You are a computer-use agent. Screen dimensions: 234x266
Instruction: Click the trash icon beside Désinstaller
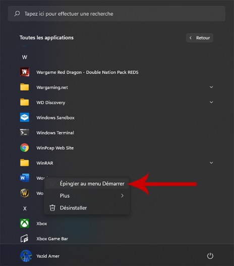(x=52, y=208)
